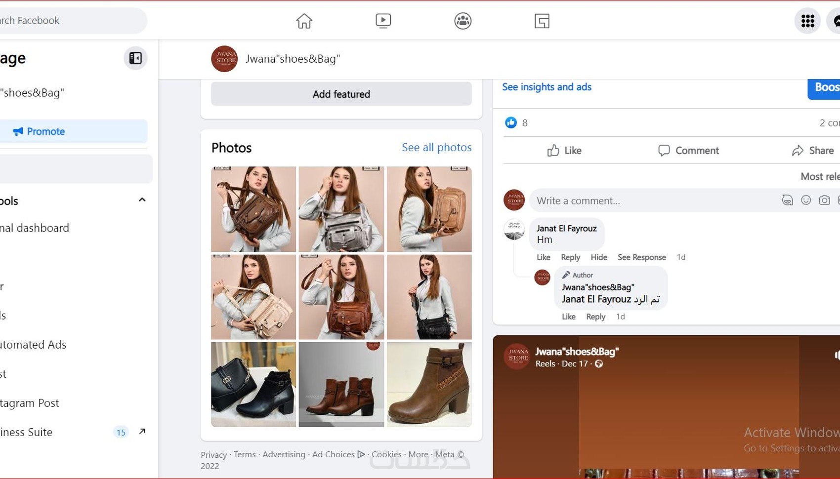Open the emoji picker in comment box
This screenshot has height=479, width=840.
806,200
